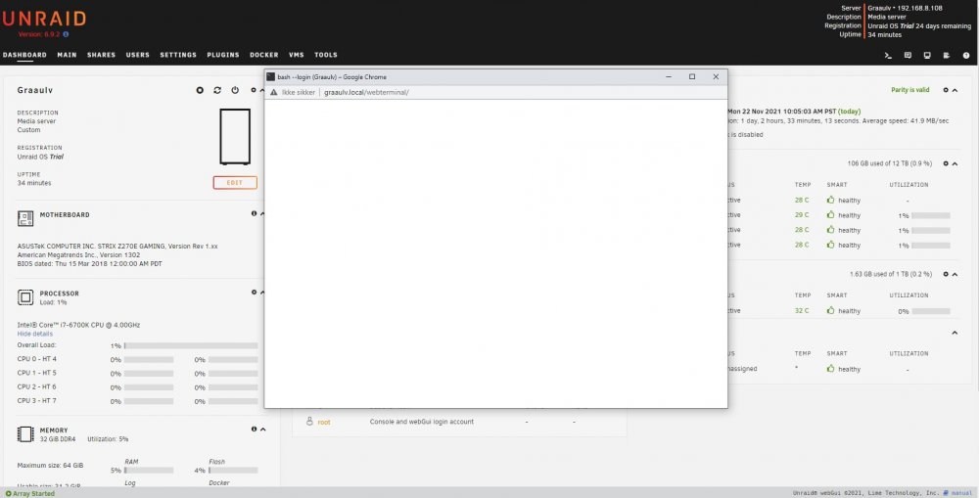Open the Shares menu tab

point(101,55)
